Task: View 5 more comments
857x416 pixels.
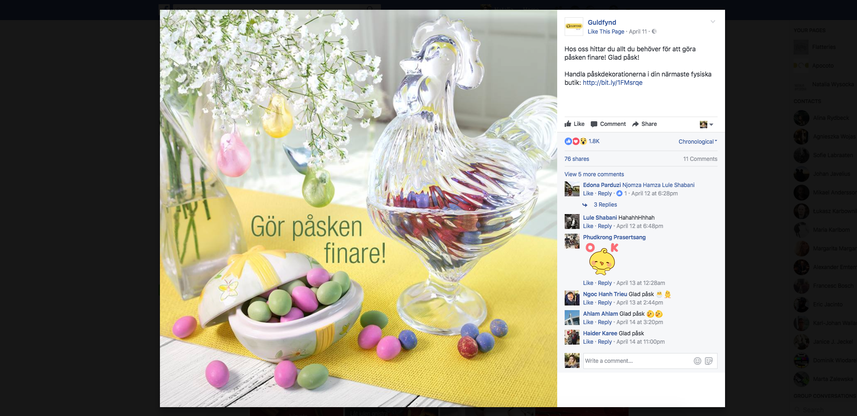Action: pos(594,174)
